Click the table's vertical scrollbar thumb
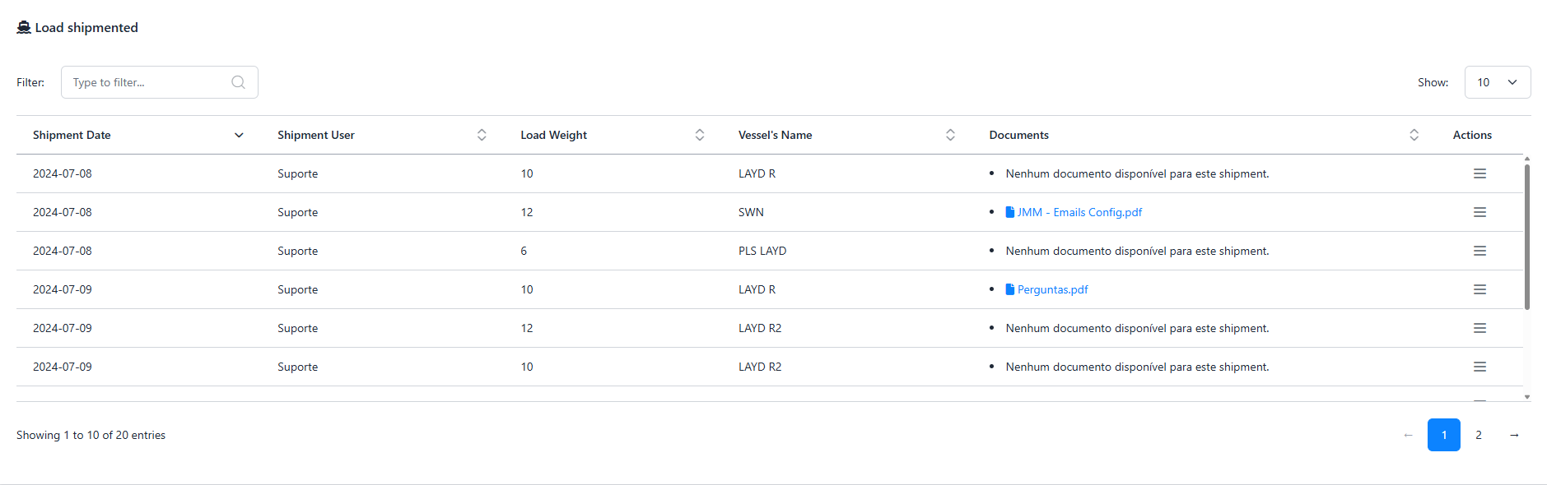This screenshot has width=1547, height=485. tap(1527, 237)
